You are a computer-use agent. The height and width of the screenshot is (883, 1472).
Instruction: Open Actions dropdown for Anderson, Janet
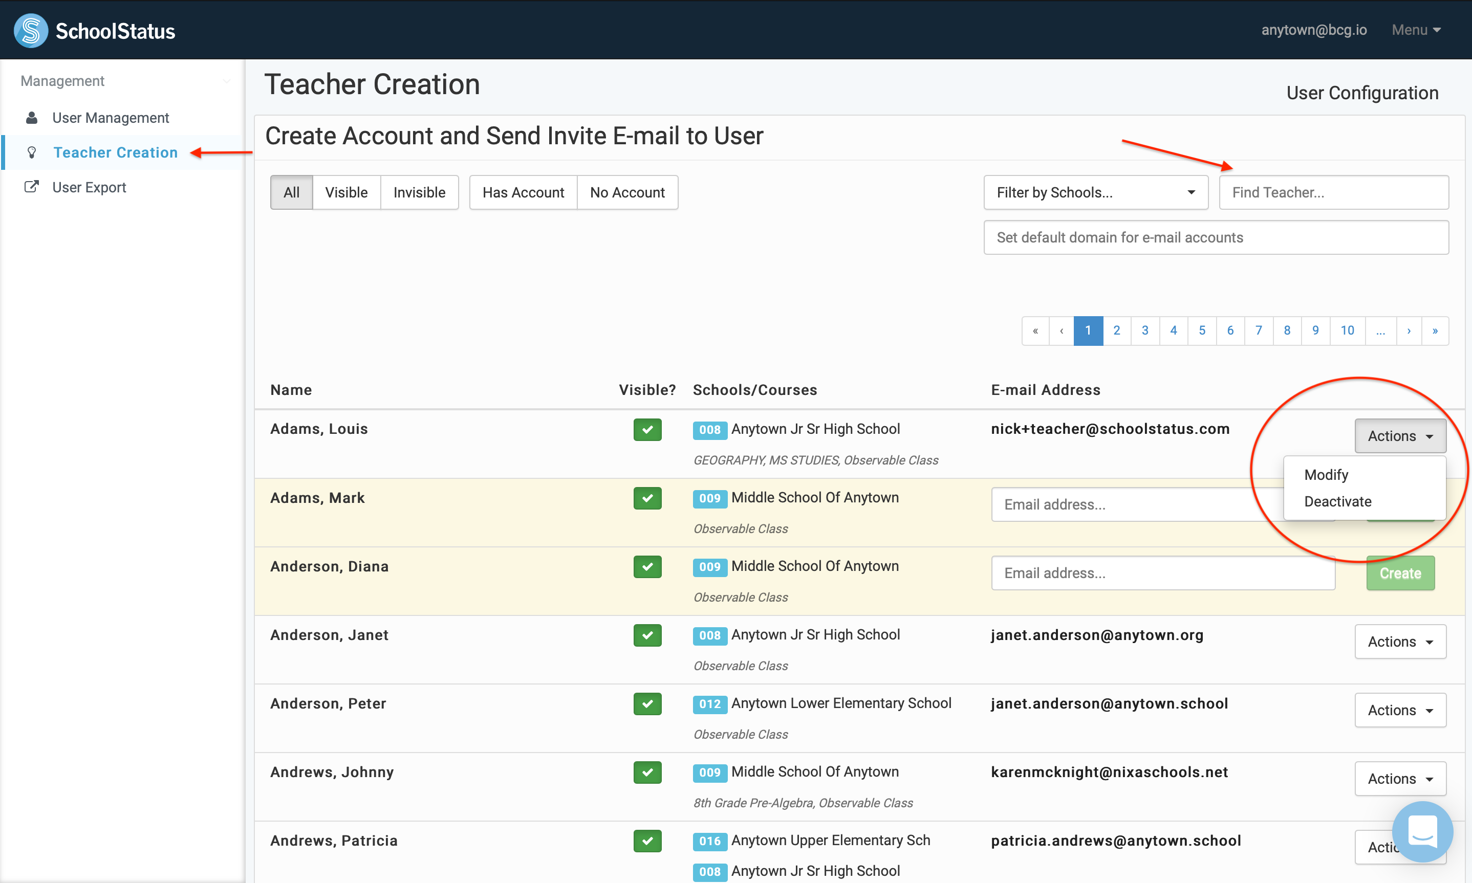pyautogui.click(x=1400, y=642)
